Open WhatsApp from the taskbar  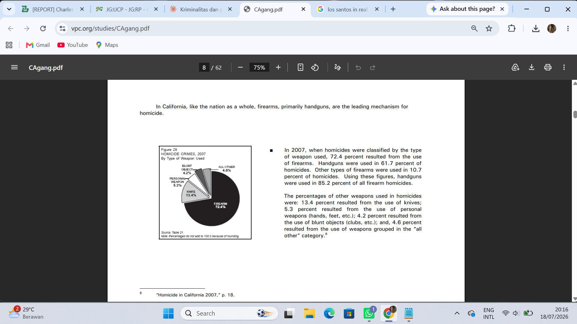click(369, 313)
